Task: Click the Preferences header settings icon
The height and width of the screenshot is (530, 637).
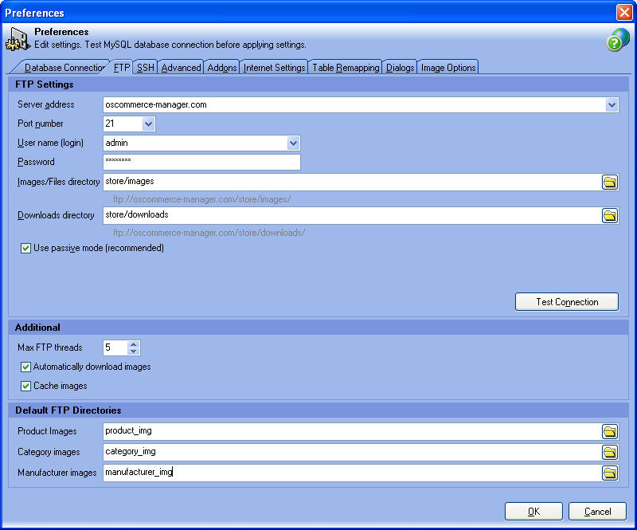Action: [18, 38]
